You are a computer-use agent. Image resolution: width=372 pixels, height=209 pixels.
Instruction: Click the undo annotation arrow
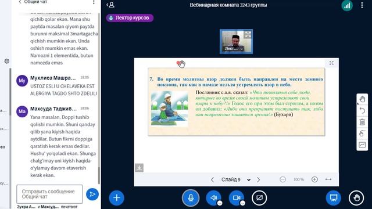pyautogui.click(x=362, y=111)
